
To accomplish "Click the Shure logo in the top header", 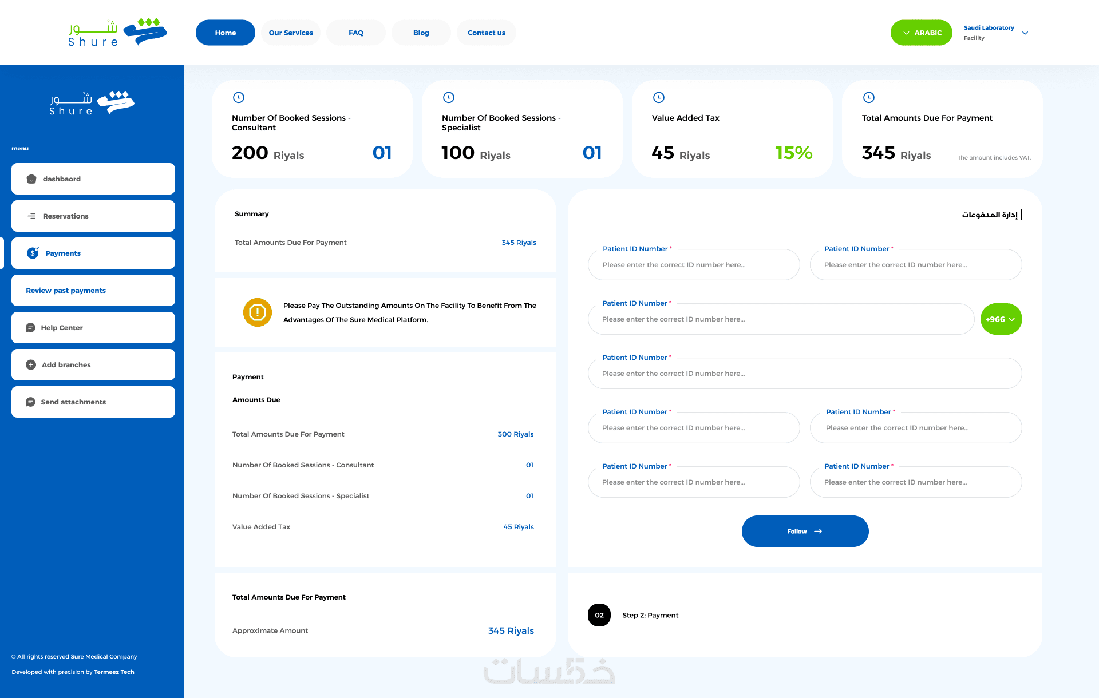I will coord(117,33).
